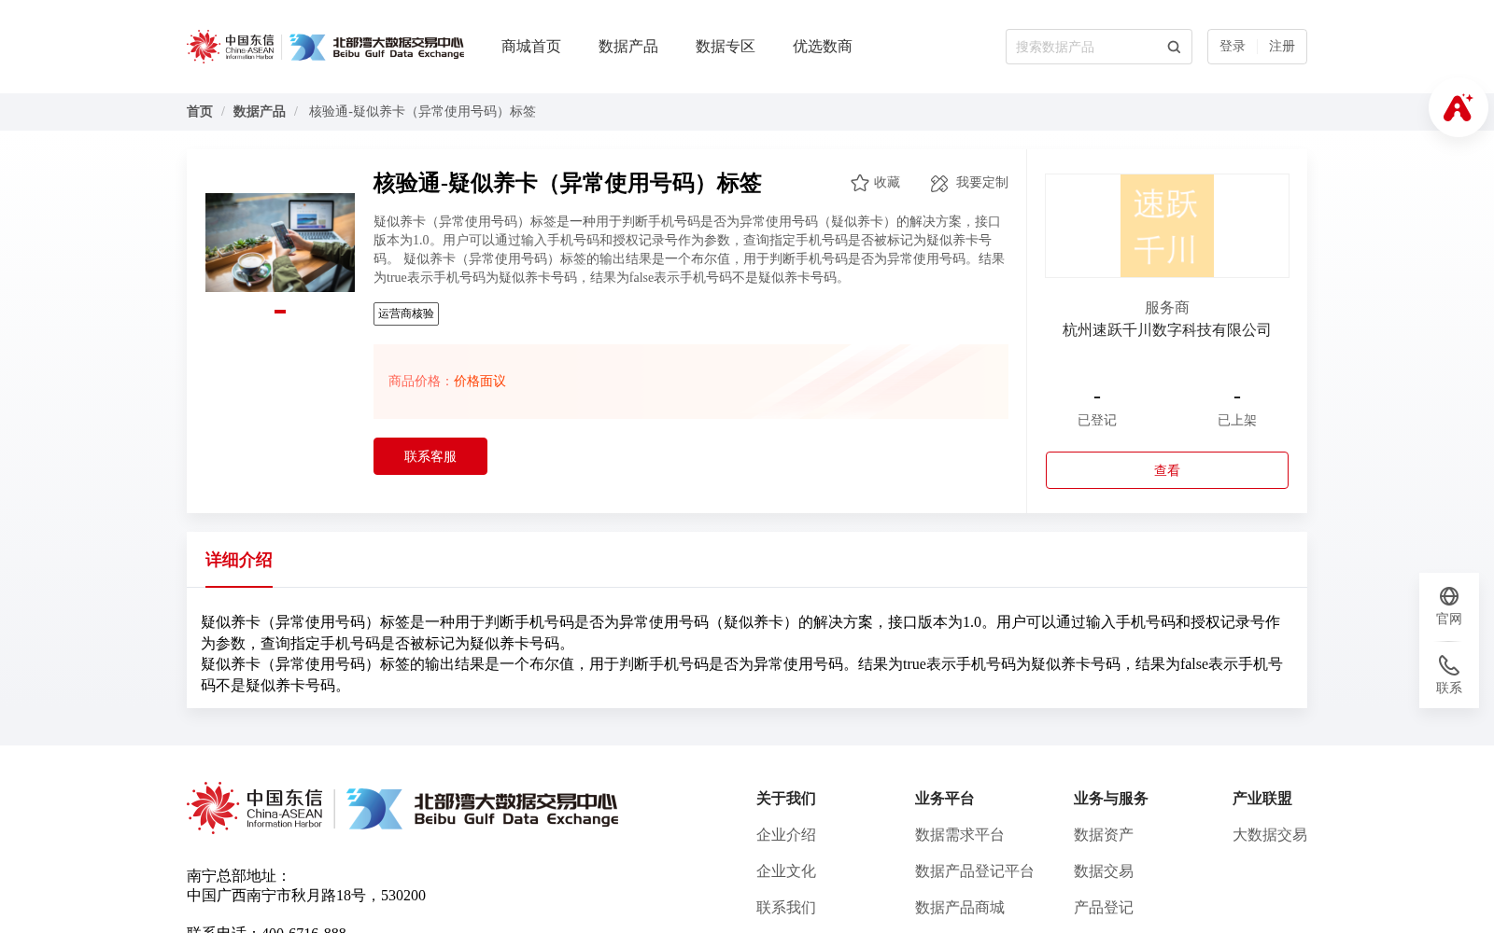The image size is (1494, 933).
Task: Click the star favorite (收藏) icon
Action: coord(860,183)
